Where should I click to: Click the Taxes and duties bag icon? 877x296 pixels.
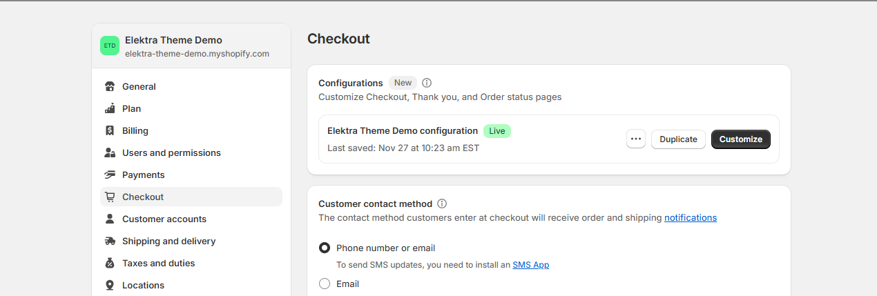tap(110, 263)
